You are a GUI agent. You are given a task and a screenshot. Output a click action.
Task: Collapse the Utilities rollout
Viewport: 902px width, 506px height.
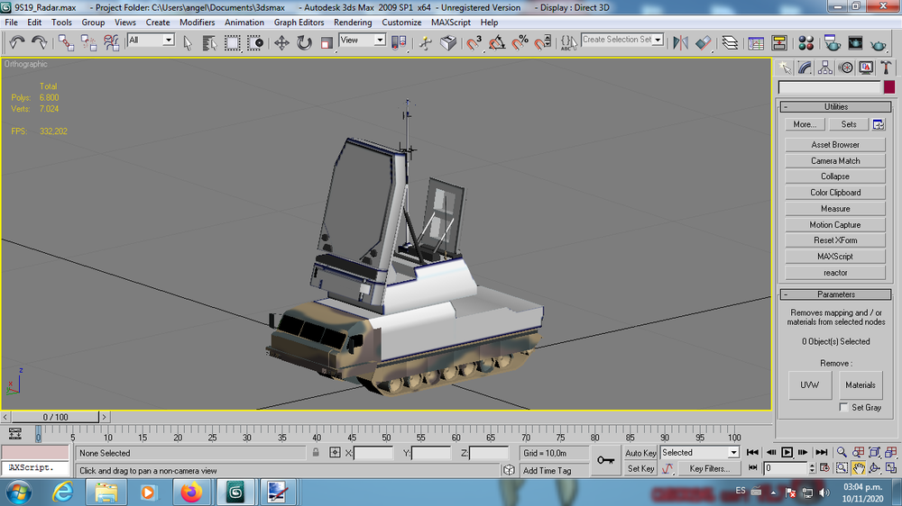835,107
